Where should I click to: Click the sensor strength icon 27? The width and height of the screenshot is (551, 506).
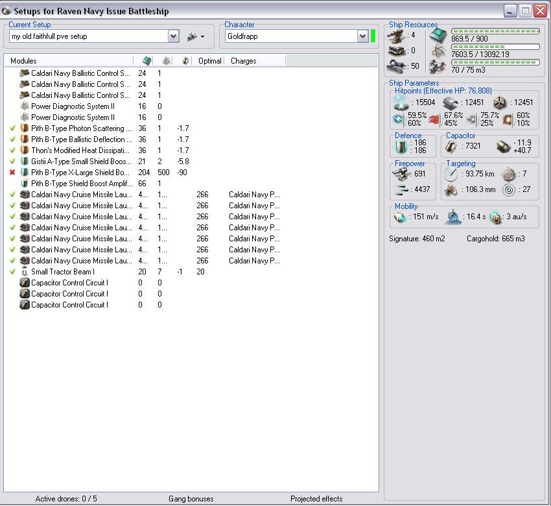[508, 190]
